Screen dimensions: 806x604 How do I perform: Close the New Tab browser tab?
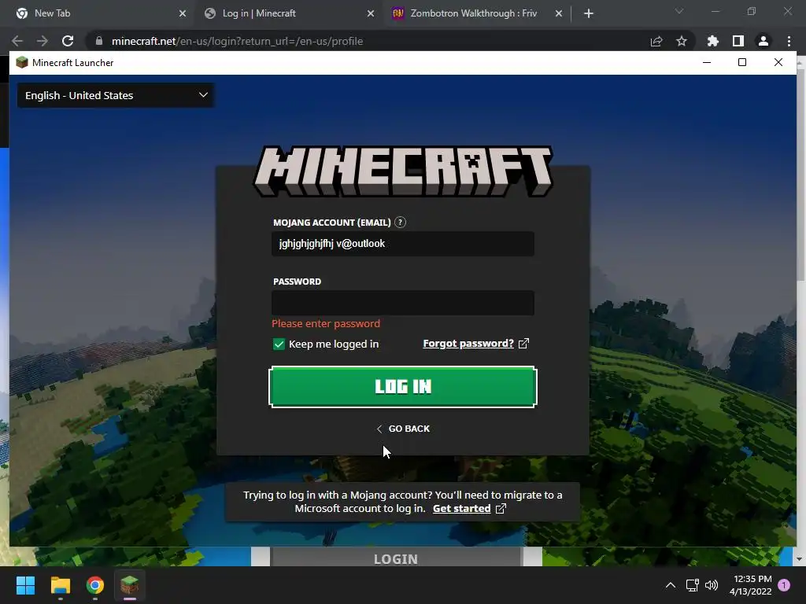coord(183,13)
